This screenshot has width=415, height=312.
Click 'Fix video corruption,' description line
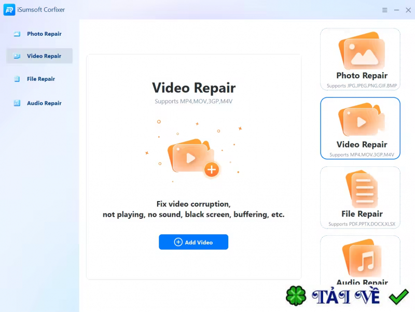193,204
